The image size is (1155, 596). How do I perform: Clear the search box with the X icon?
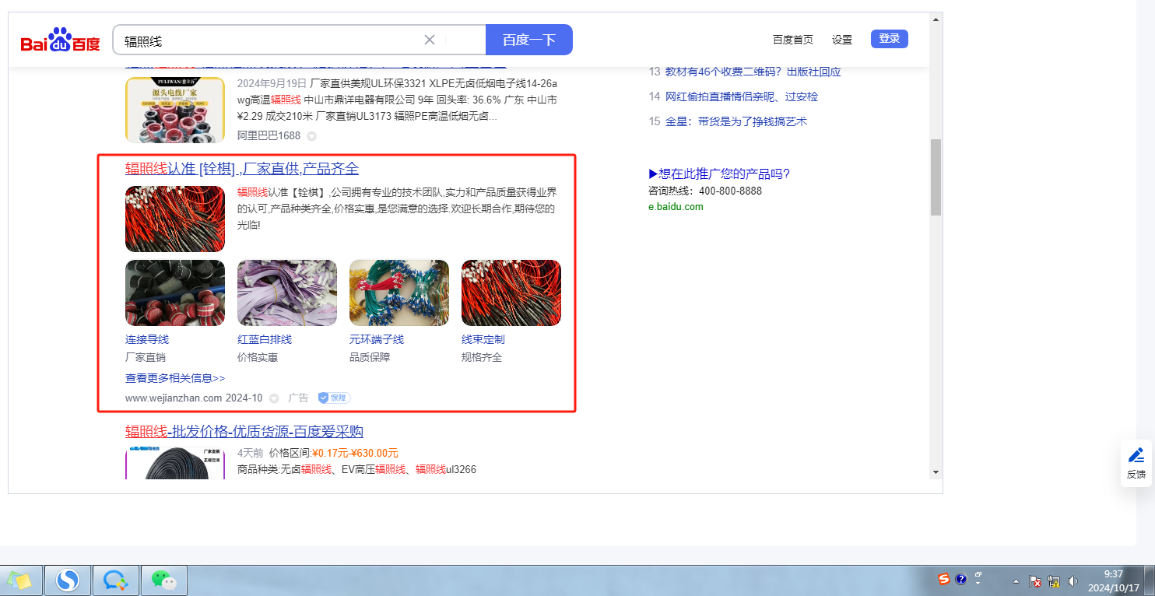[430, 40]
